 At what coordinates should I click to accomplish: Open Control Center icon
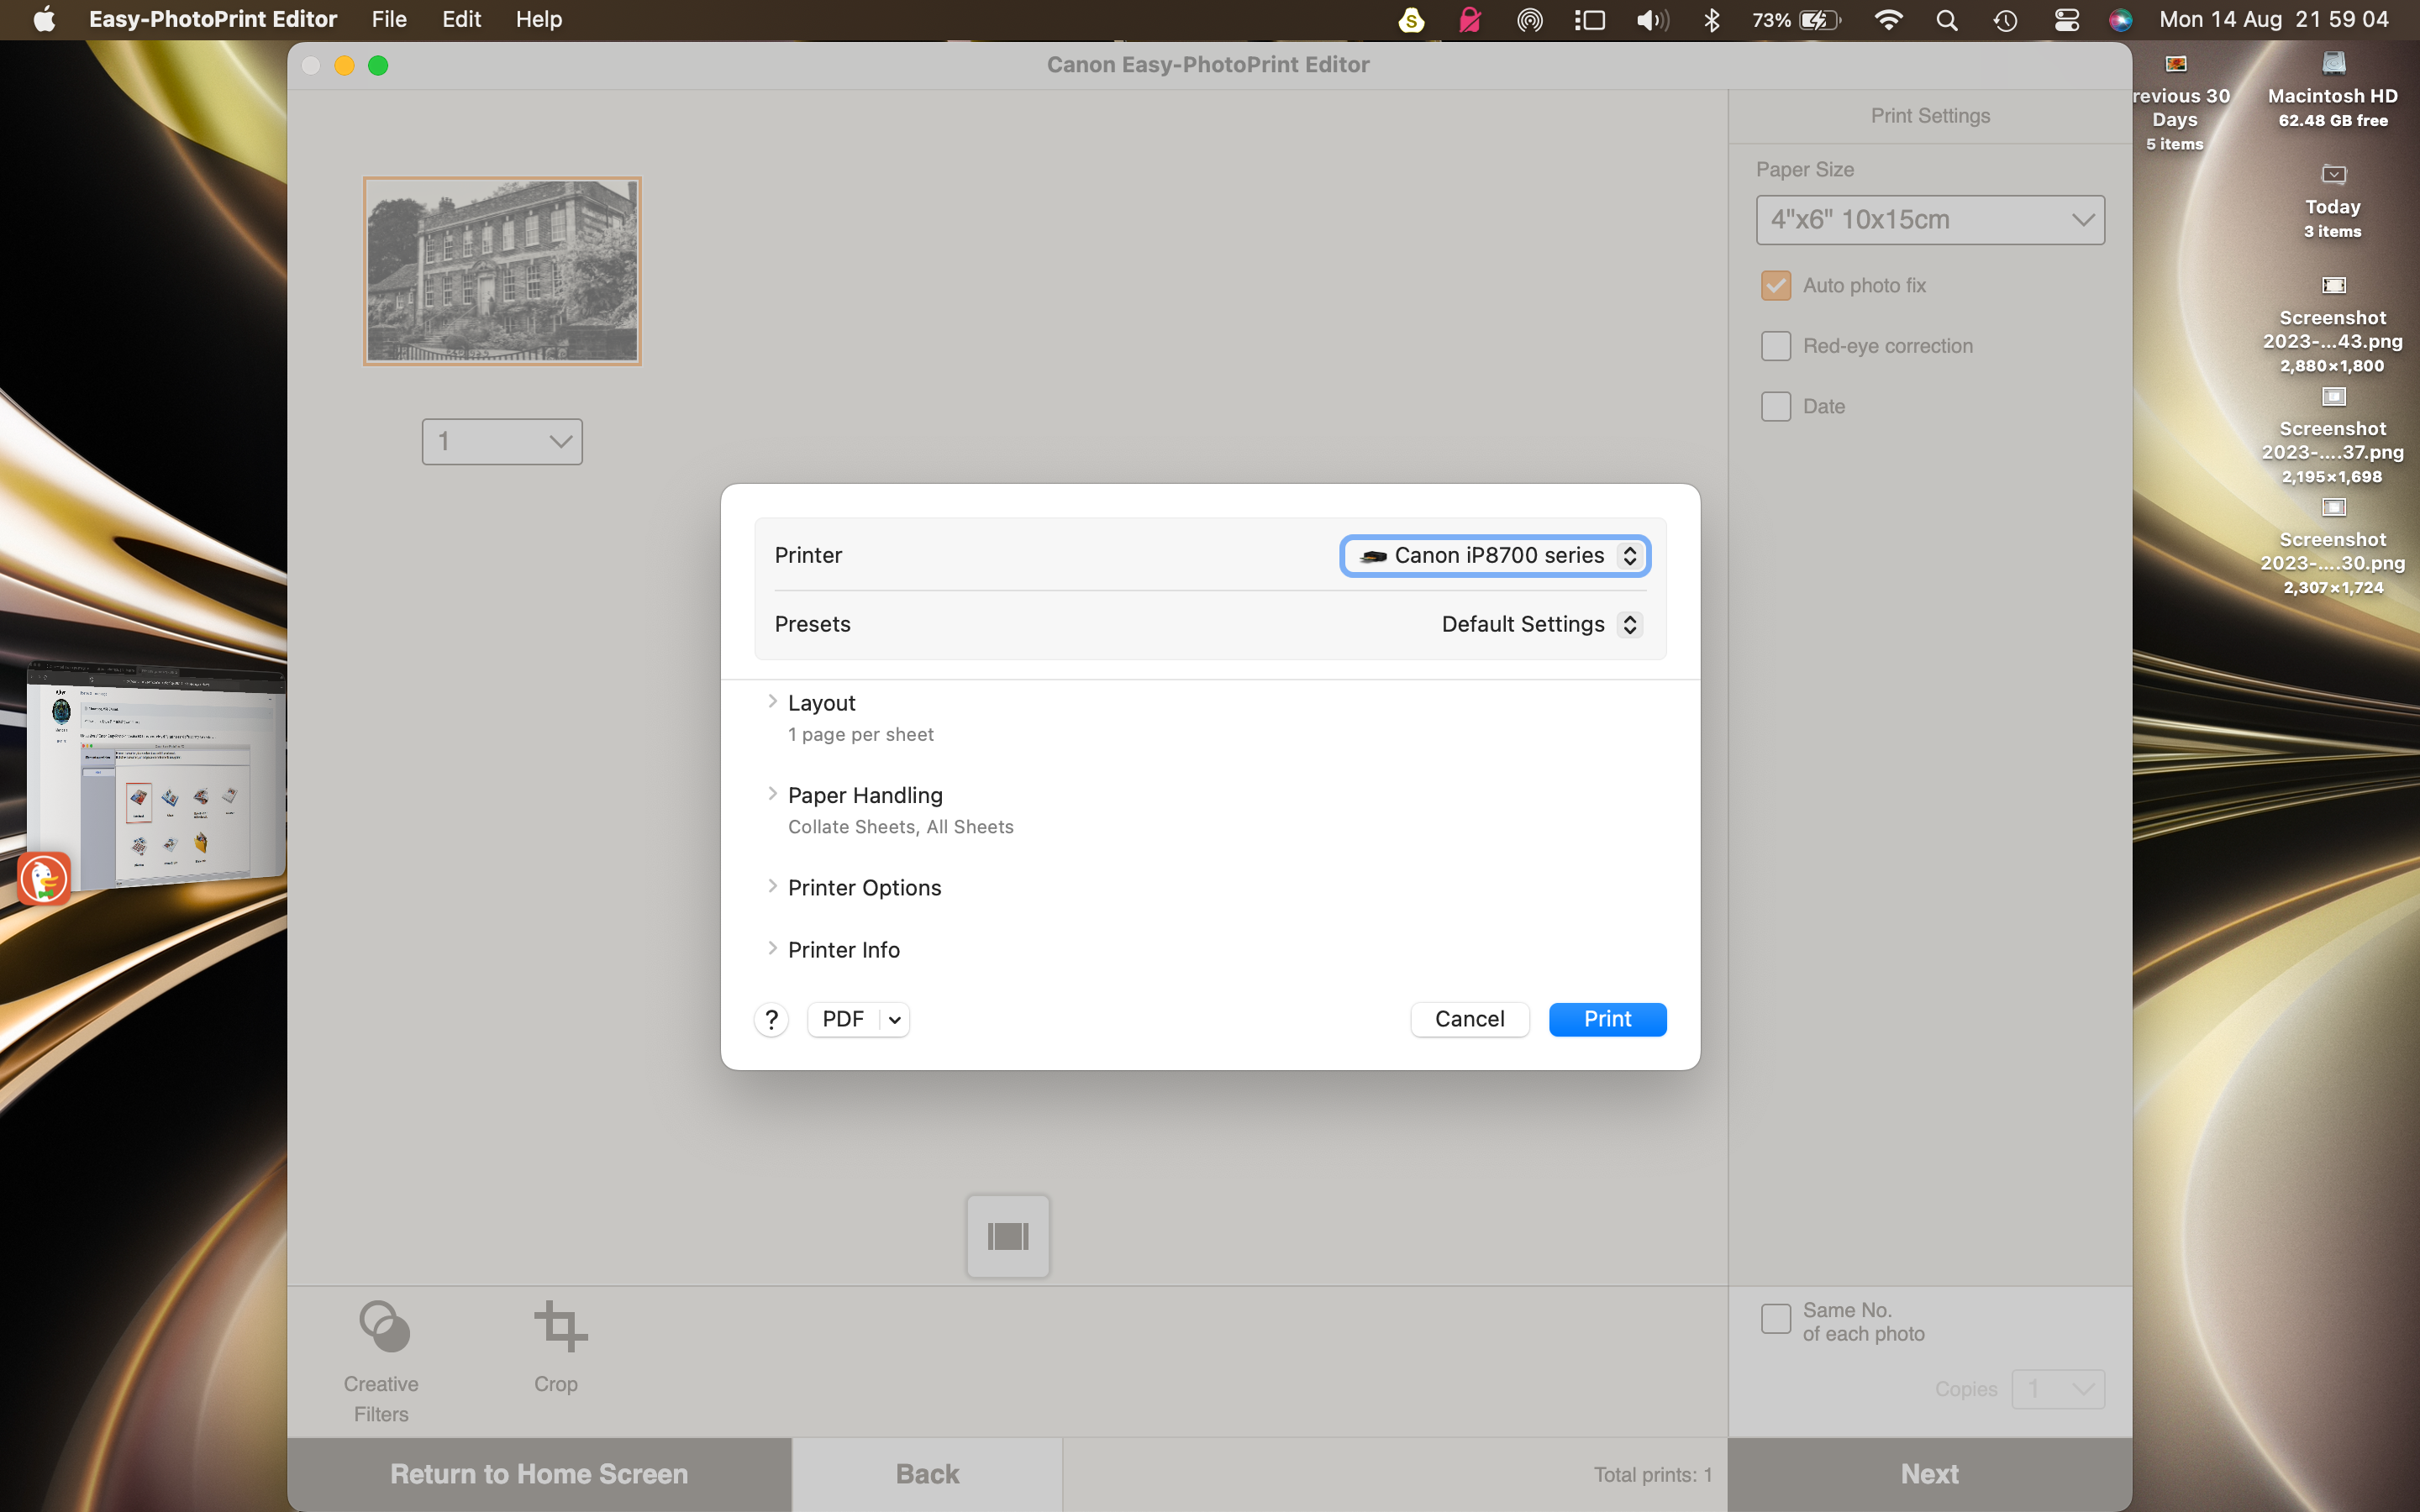tap(2066, 20)
